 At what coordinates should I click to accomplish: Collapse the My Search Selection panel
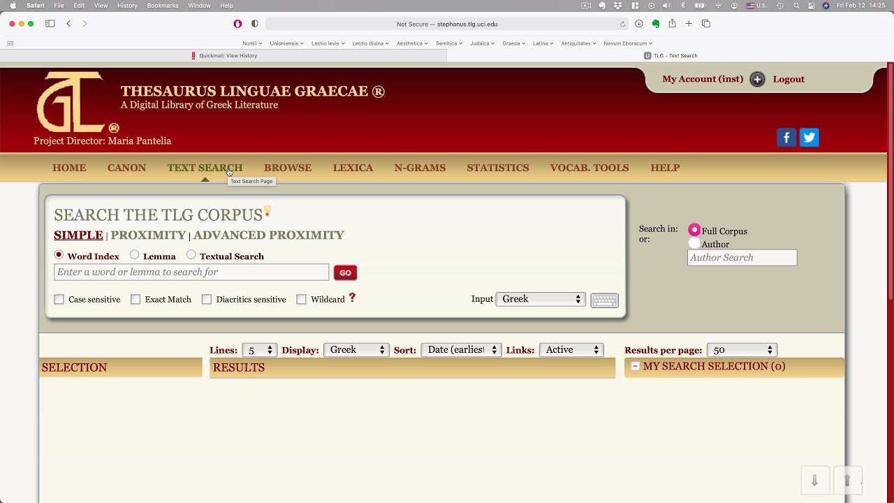(x=635, y=366)
